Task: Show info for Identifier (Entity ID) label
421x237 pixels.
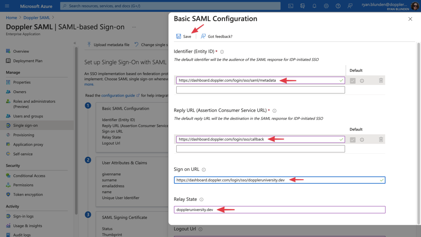Action: [222, 52]
